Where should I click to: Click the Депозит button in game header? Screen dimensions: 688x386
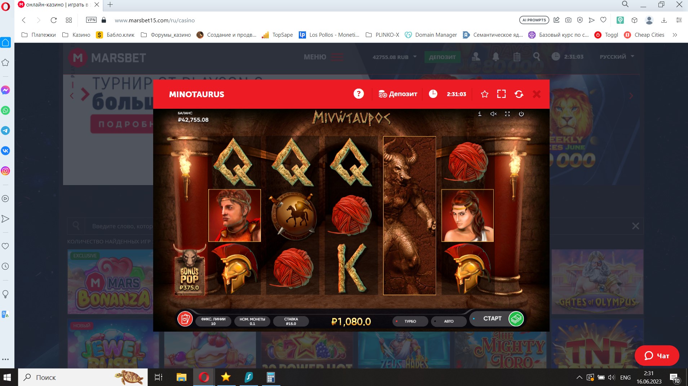[398, 94]
